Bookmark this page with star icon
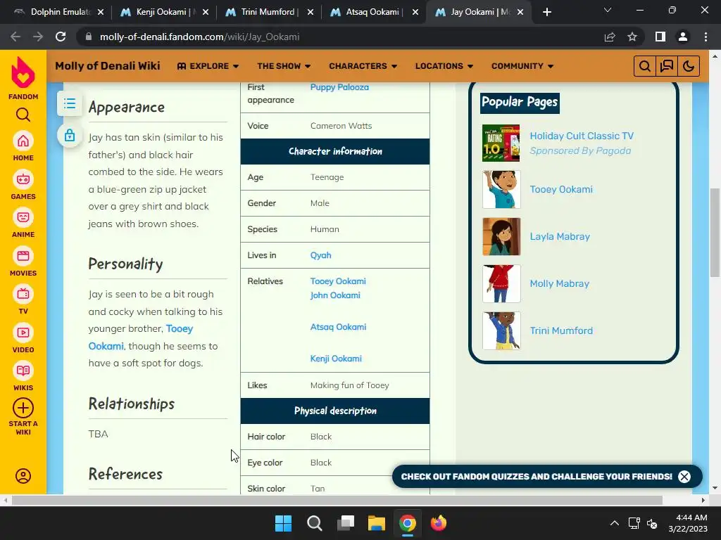Image resolution: width=721 pixels, height=540 pixels. [x=632, y=37]
